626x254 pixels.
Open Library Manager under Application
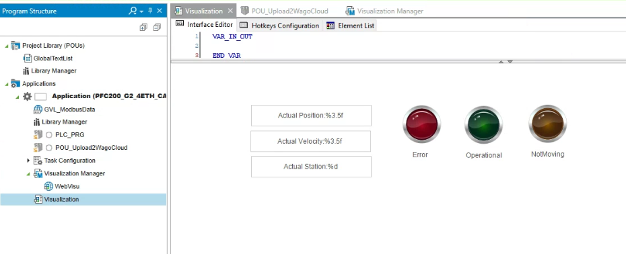coord(64,122)
